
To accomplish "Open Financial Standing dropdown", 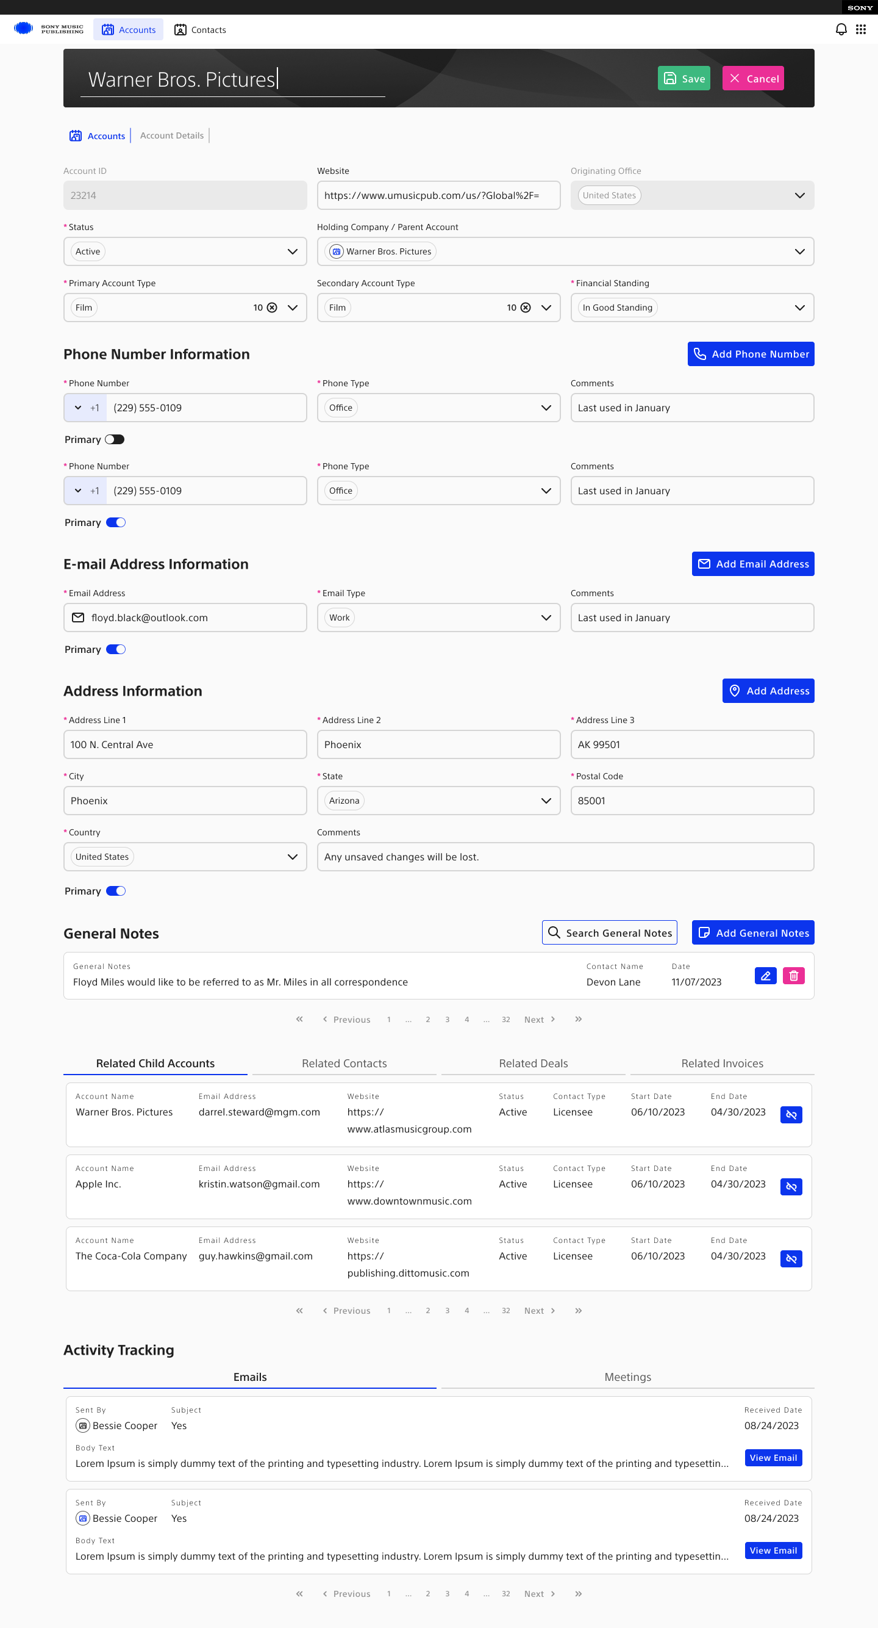I will (692, 308).
